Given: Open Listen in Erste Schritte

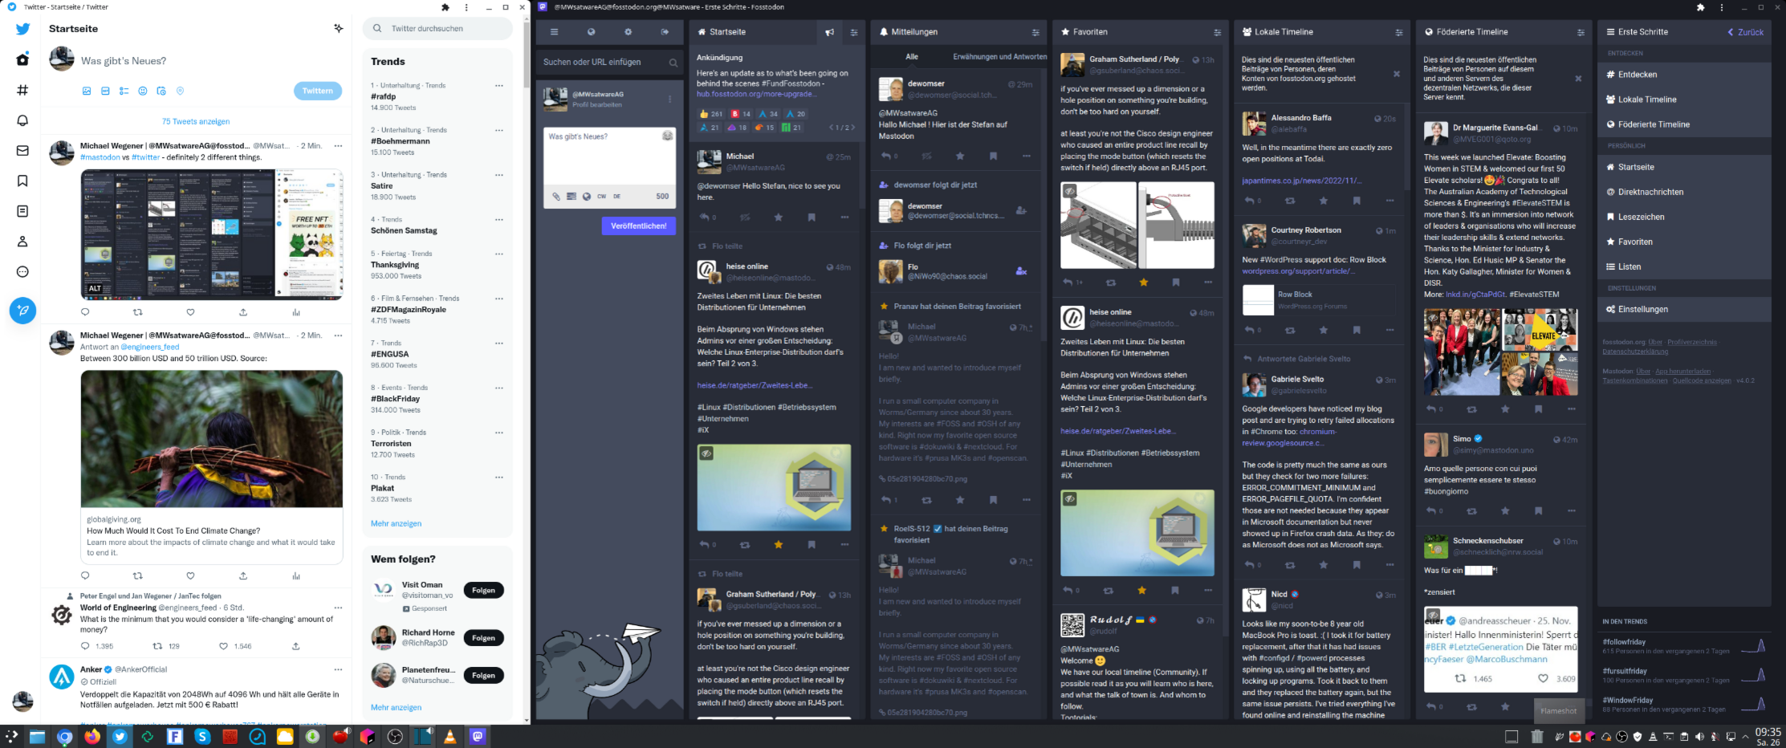Looking at the screenshot, I should 1683,266.
